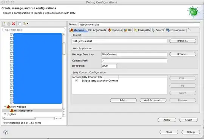The image size is (204, 139).
Task: Delete the selected configuration with the red X
Action: pos(13,24)
